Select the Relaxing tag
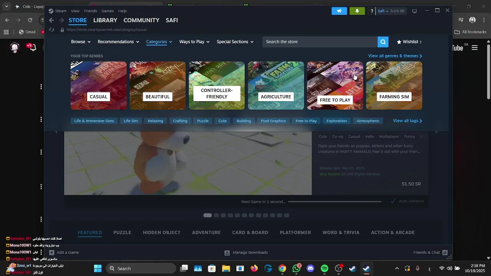491x276 pixels. [155, 121]
